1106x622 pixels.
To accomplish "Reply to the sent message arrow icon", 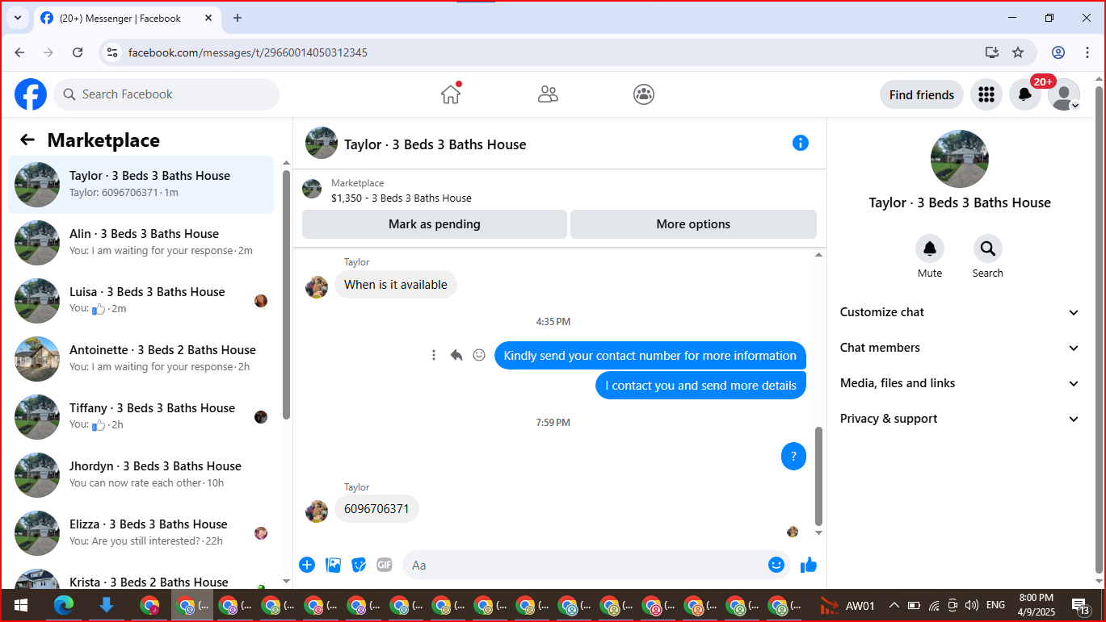I will [456, 355].
